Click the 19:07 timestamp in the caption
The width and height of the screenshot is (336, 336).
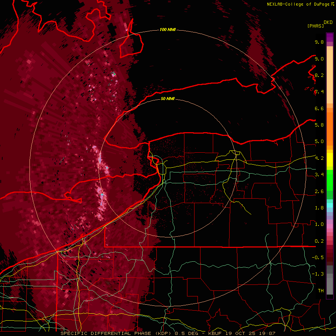pyautogui.click(x=268, y=333)
